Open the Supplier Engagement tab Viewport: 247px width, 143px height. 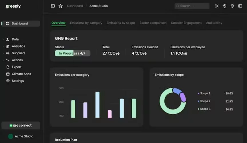click(186, 23)
